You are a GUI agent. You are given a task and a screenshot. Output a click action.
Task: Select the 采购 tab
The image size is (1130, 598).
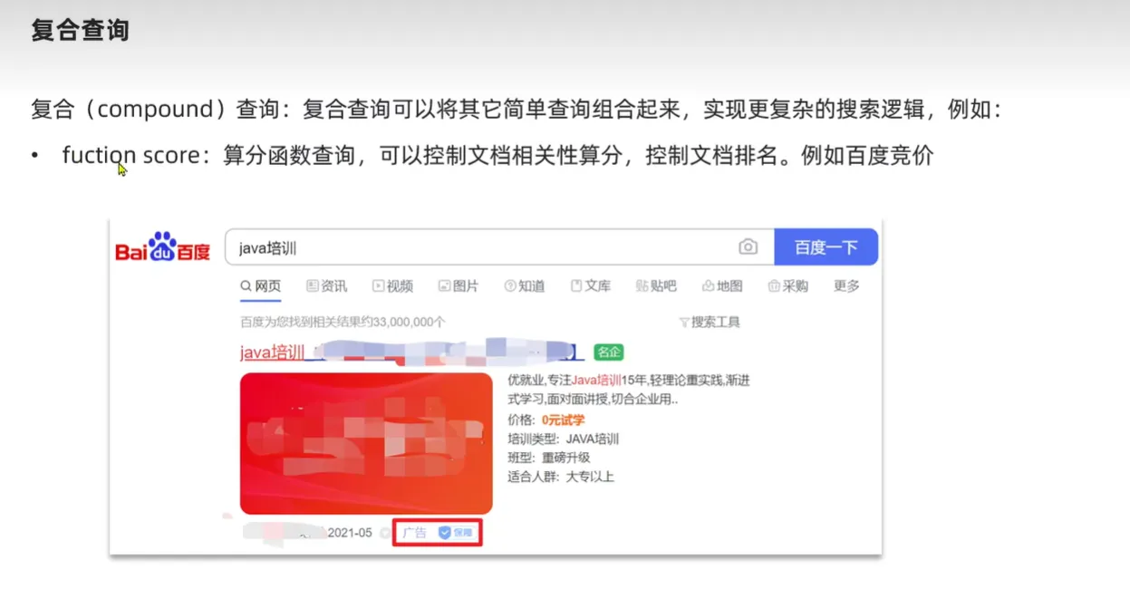787,286
